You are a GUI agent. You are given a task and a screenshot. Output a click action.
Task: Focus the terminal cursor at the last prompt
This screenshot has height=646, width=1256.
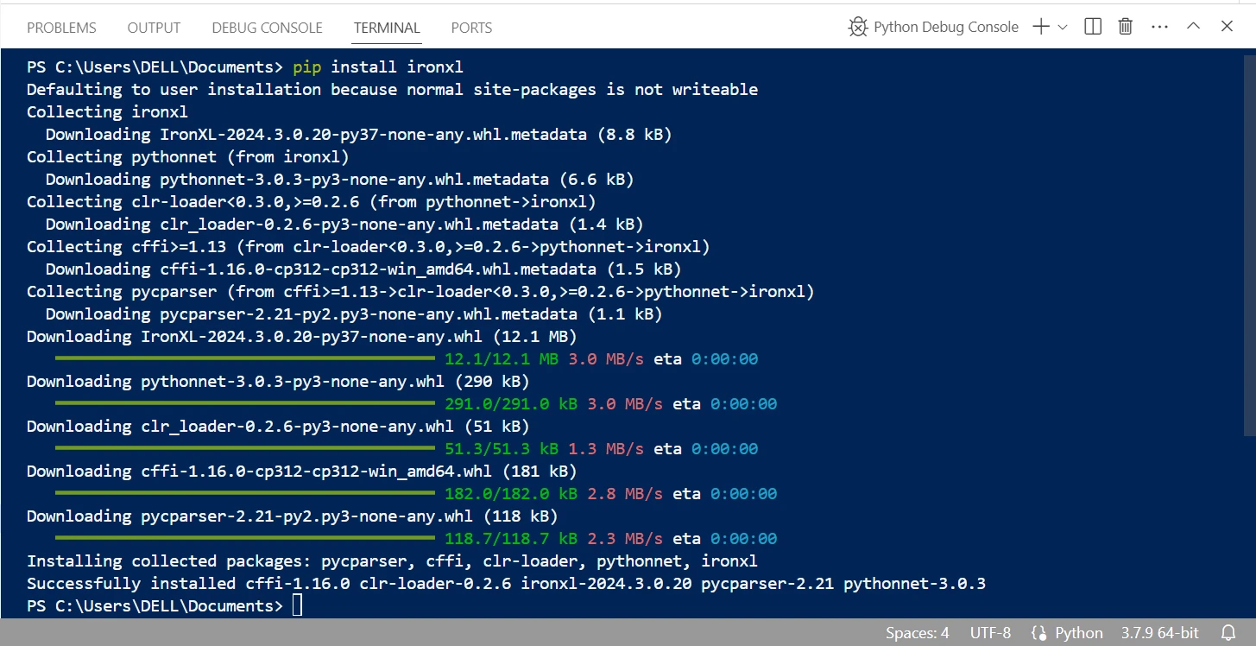pyautogui.click(x=298, y=606)
